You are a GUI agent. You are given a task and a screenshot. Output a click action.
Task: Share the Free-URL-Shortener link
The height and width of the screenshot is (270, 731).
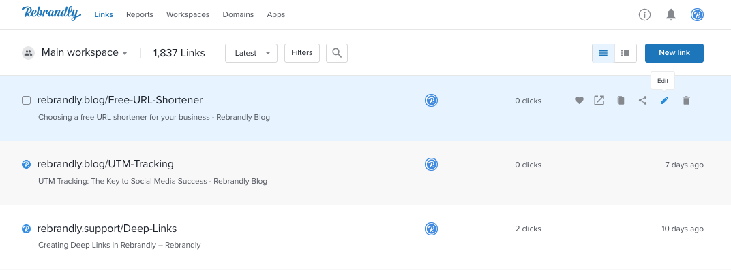[x=642, y=101]
